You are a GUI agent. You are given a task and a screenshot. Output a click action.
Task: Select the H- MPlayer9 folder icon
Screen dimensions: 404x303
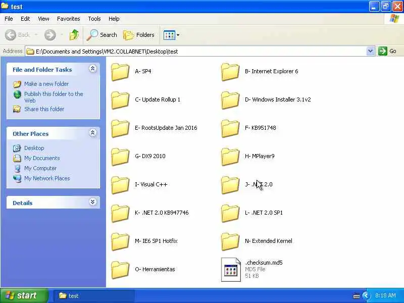coord(230,157)
